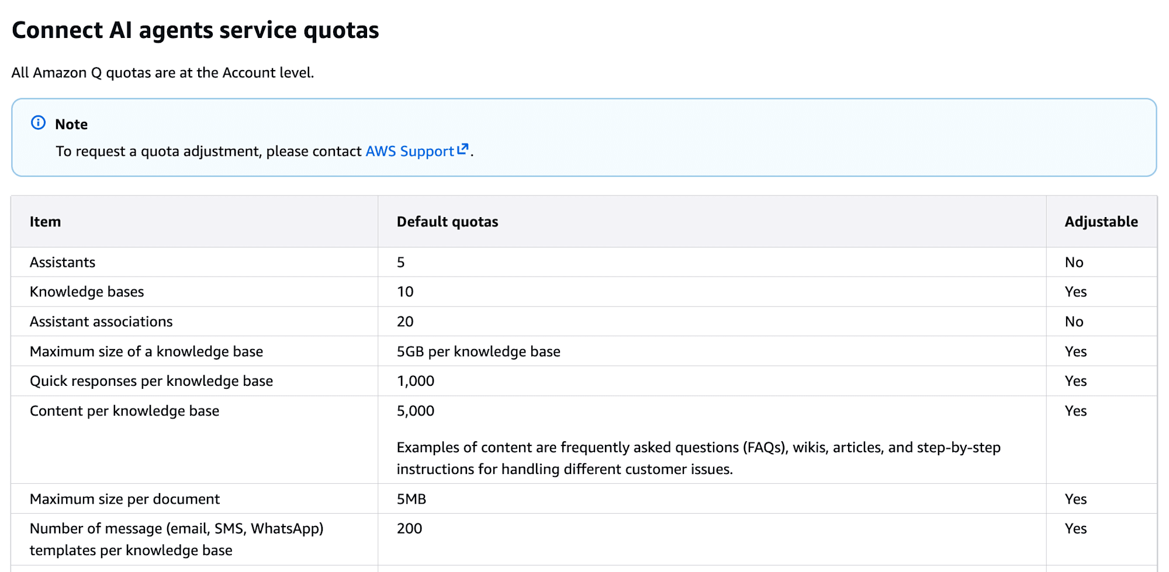
Task: Click the "5GB per knowledge base" quota value
Action: (478, 351)
